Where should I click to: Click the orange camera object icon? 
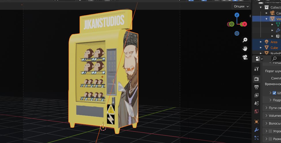point(272,13)
